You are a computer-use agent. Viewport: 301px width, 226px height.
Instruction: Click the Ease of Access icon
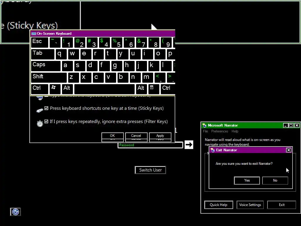click(x=15, y=212)
